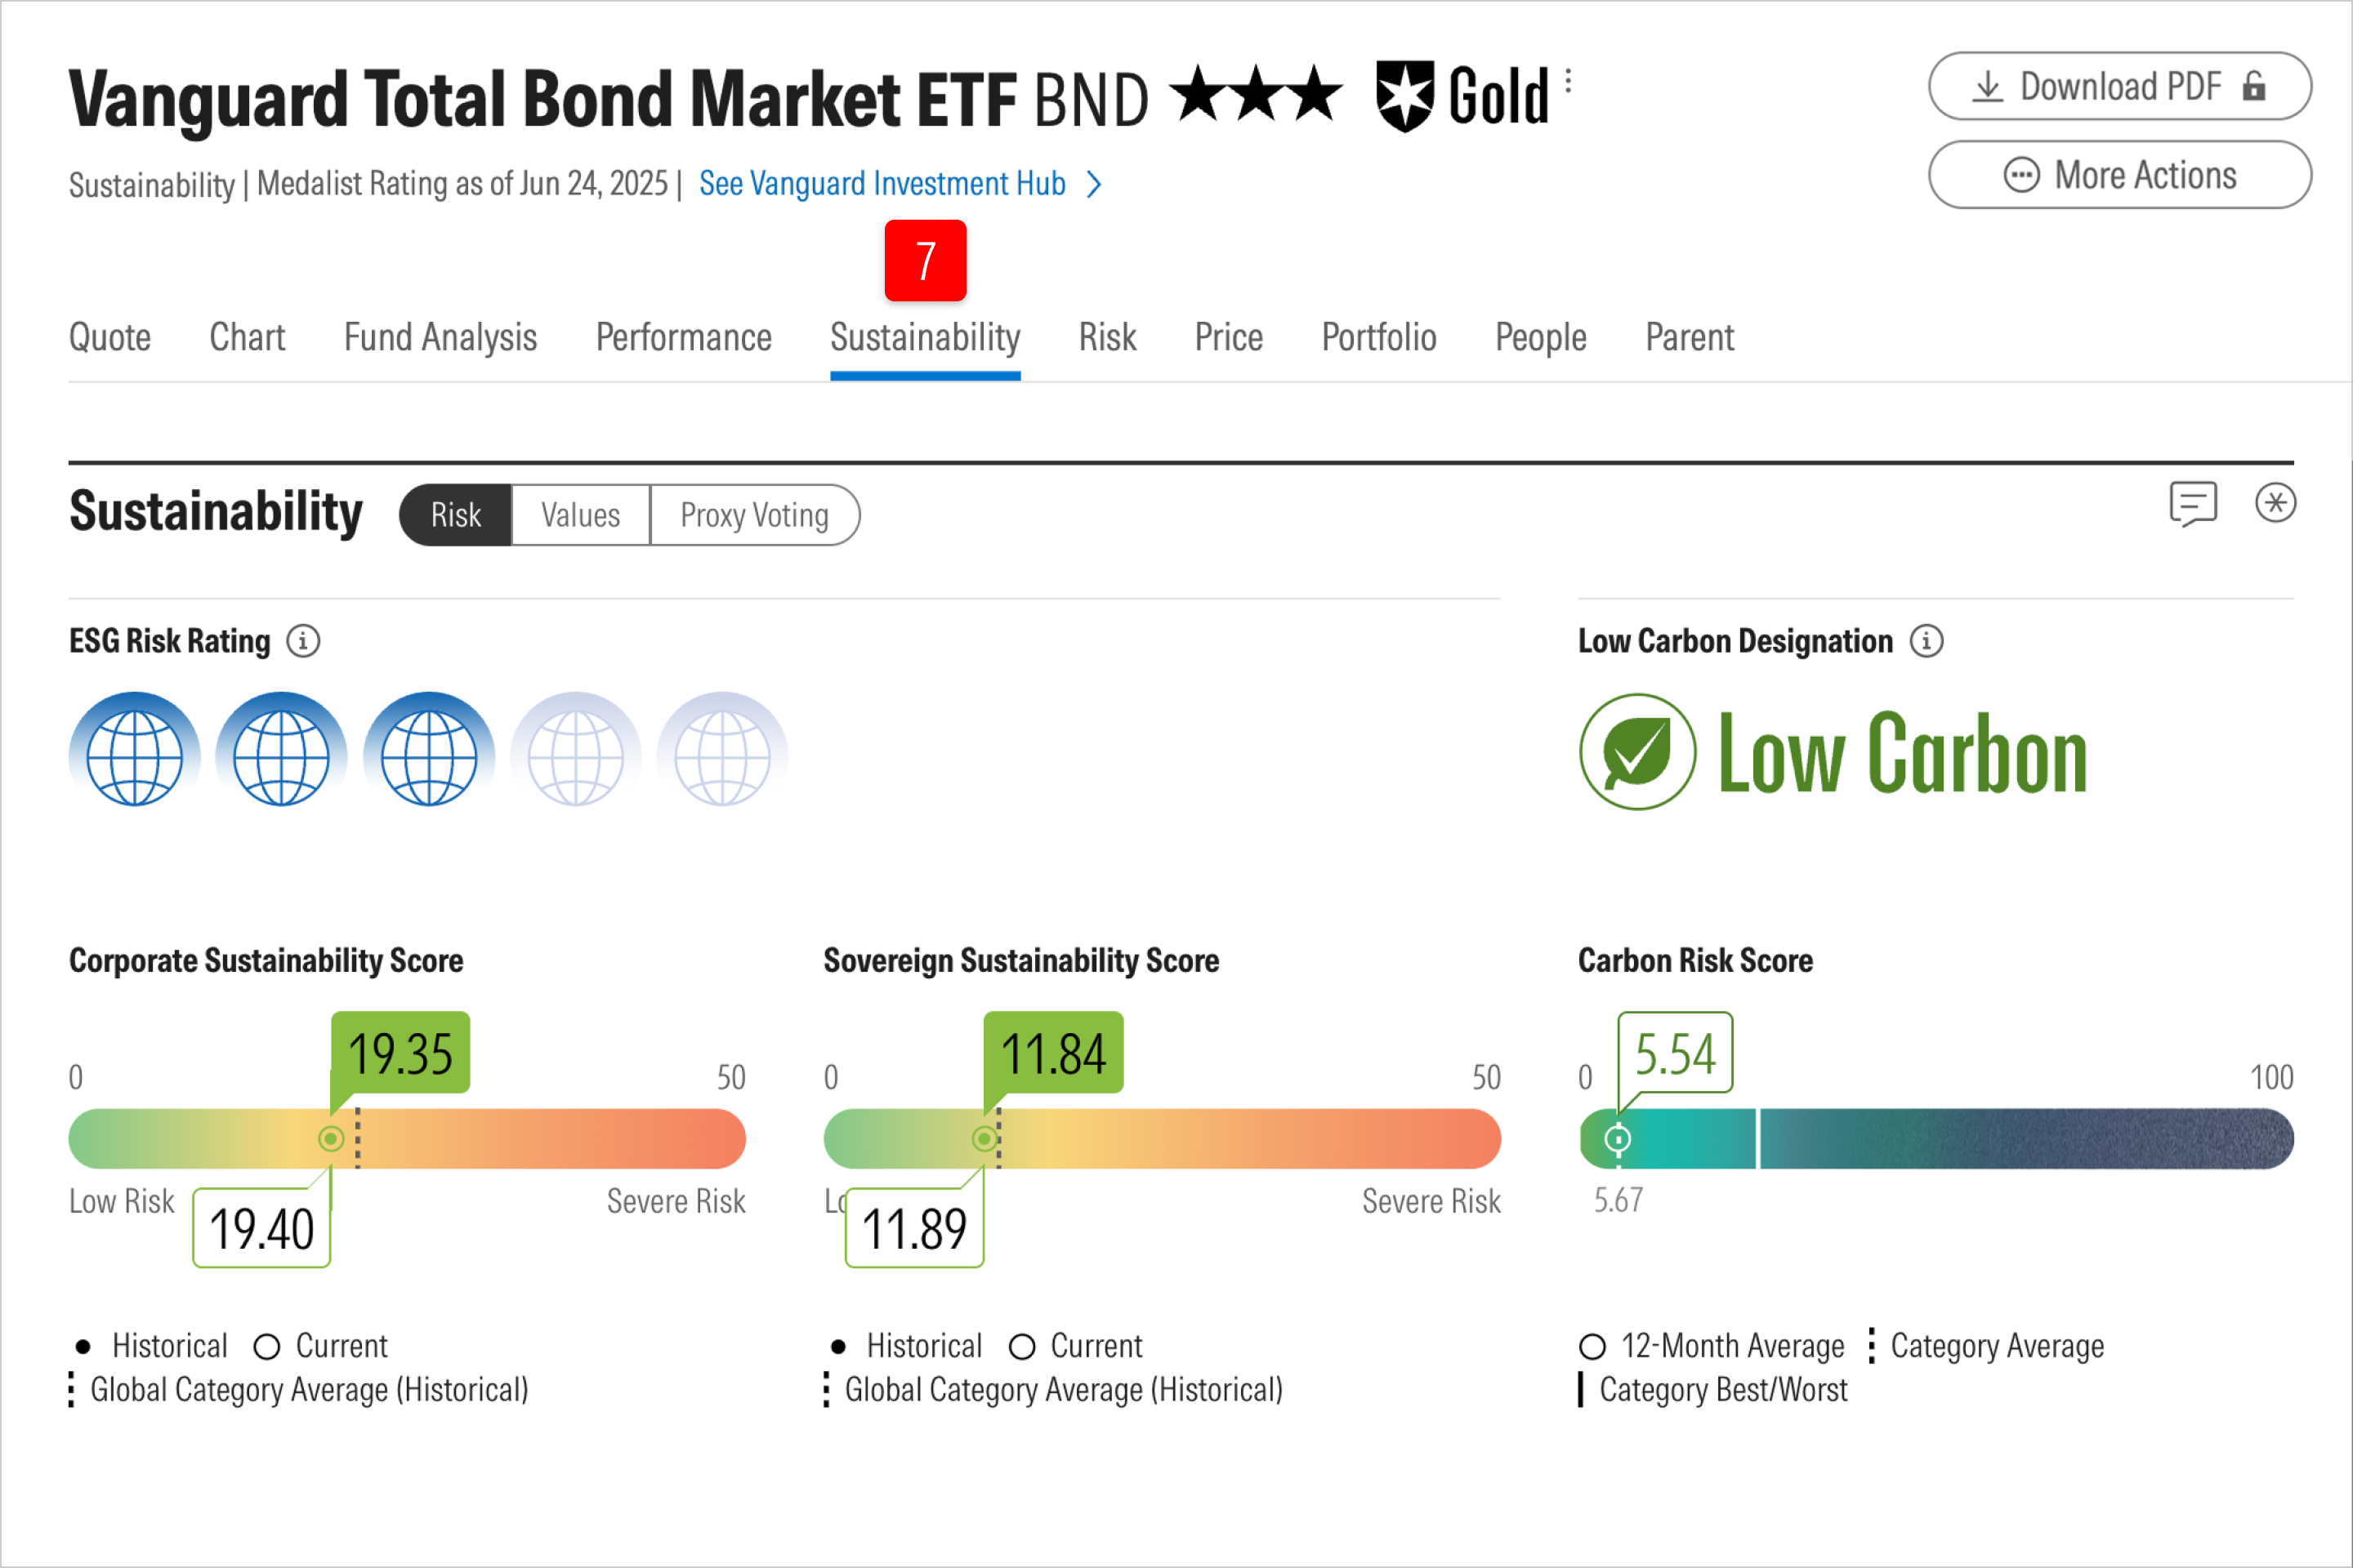Click the vertical dots beside Gold medal

(1568, 81)
